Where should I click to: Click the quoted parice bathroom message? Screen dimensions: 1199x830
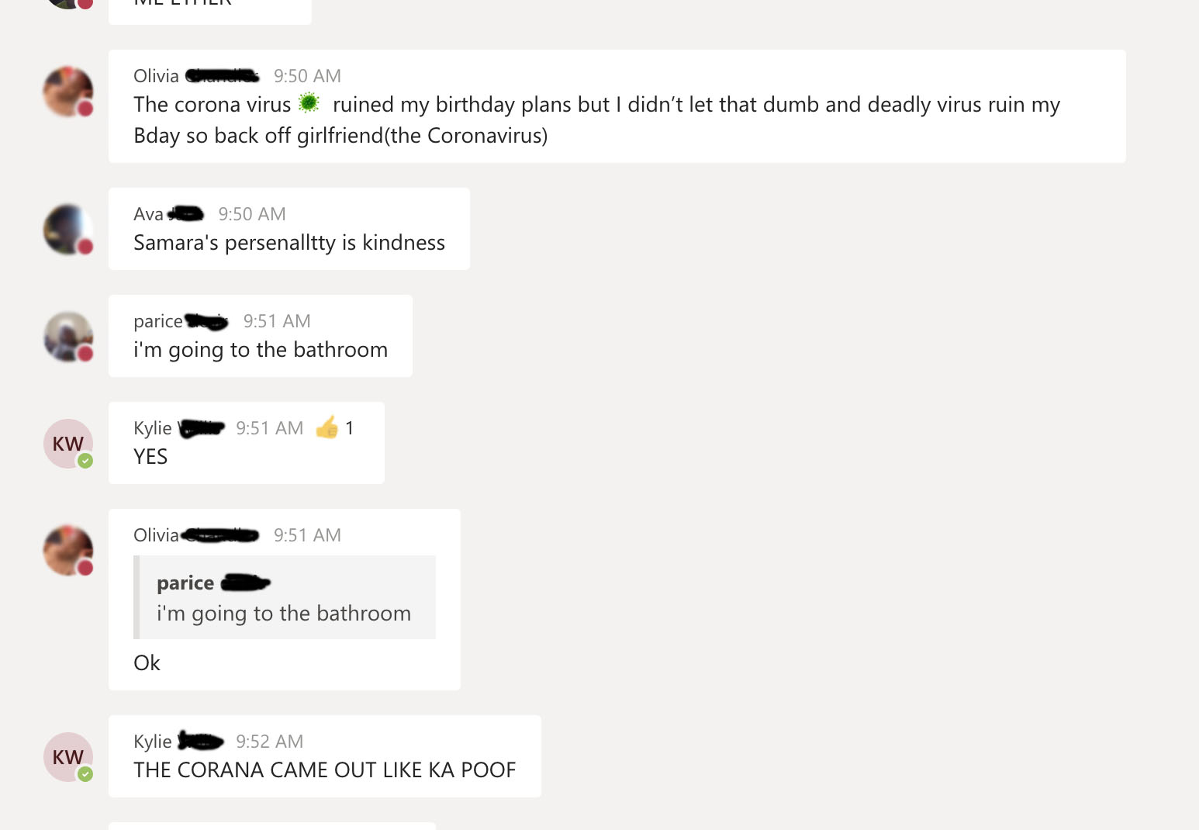(285, 597)
